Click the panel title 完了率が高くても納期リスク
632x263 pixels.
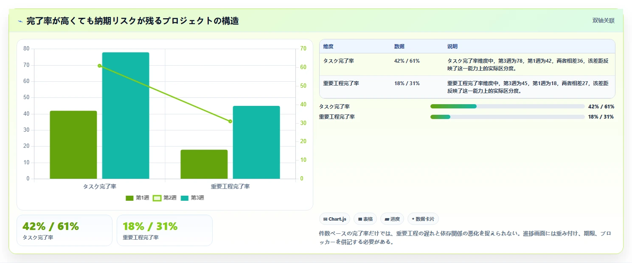132,21
